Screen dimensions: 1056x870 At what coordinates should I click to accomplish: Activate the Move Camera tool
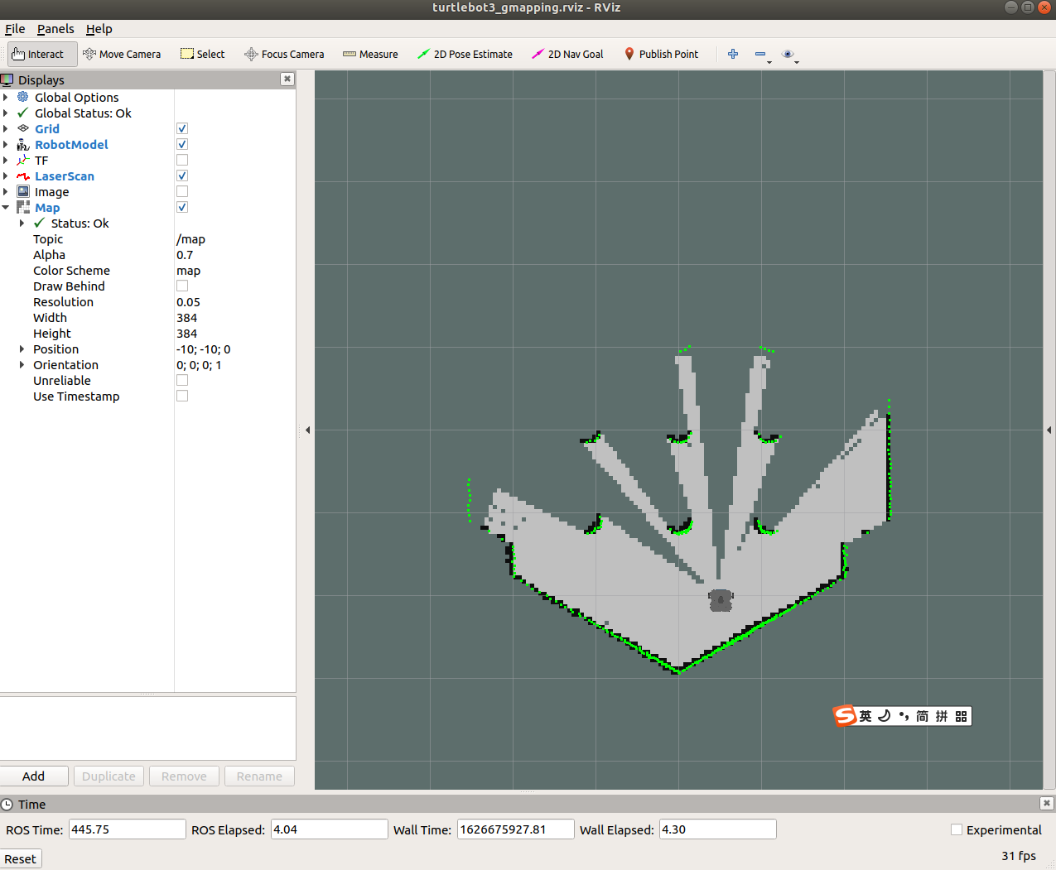click(122, 54)
